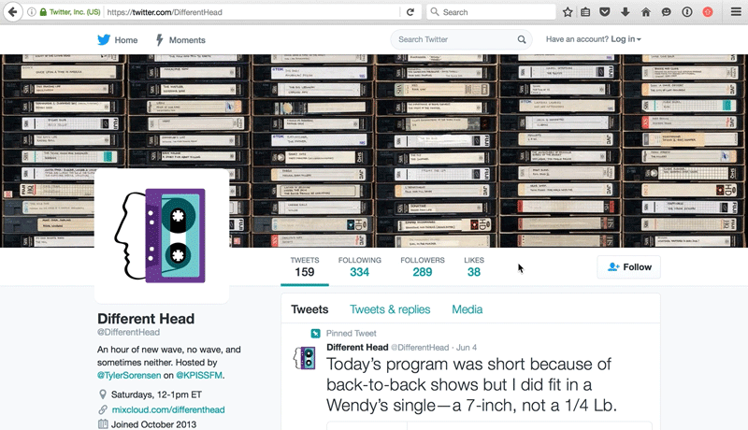The height and width of the screenshot is (430, 748).
Task: Switch to Tweets & replies tab
Action: point(390,309)
